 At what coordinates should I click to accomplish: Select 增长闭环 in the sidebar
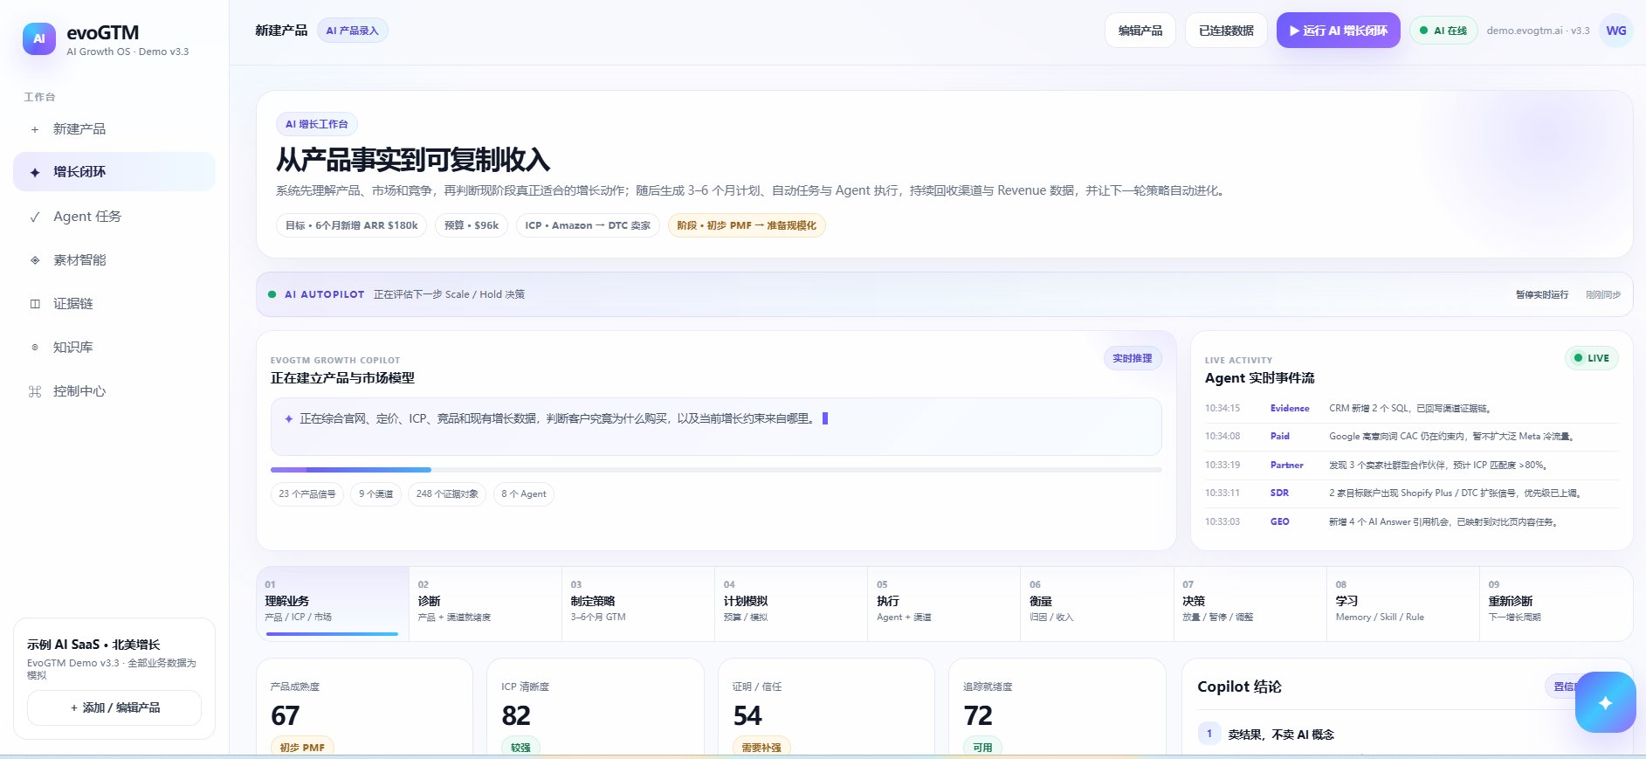coord(114,172)
